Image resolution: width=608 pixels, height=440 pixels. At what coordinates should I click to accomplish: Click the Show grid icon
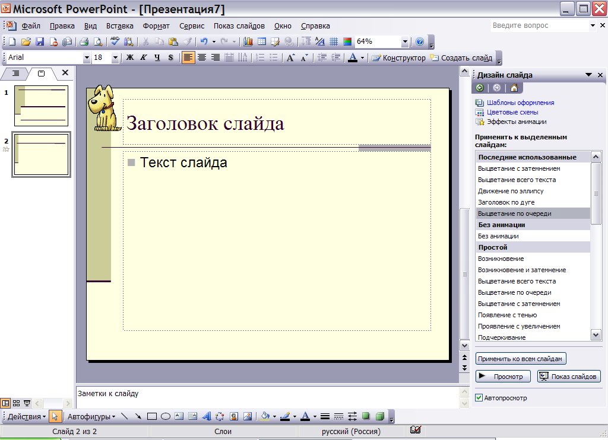(334, 42)
